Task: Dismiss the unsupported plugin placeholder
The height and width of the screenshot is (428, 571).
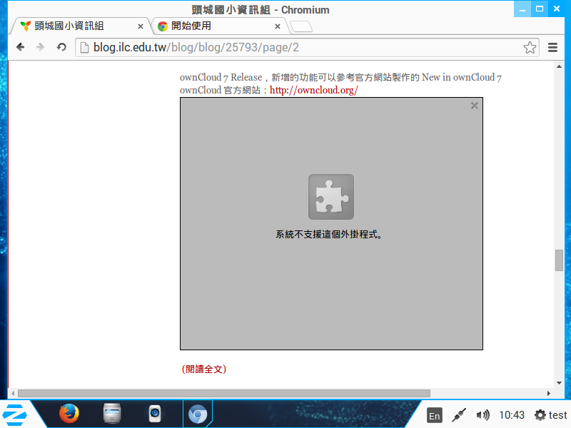Action: pos(474,106)
